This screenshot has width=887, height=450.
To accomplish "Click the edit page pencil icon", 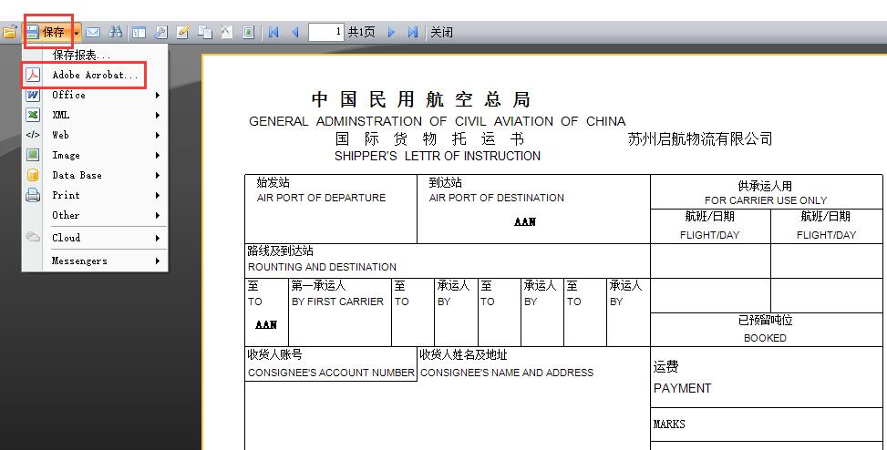I will point(183,32).
